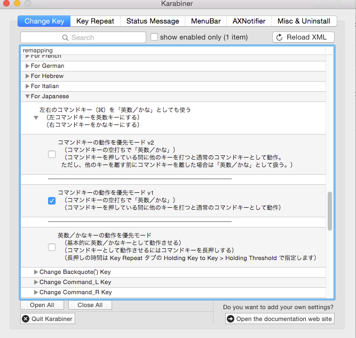This screenshot has width=356, height=338.
Task: Click the Change Command_L Key label
Action: pyautogui.click(x=75, y=282)
